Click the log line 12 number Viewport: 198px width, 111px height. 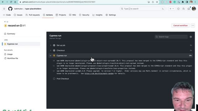point(54,71)
